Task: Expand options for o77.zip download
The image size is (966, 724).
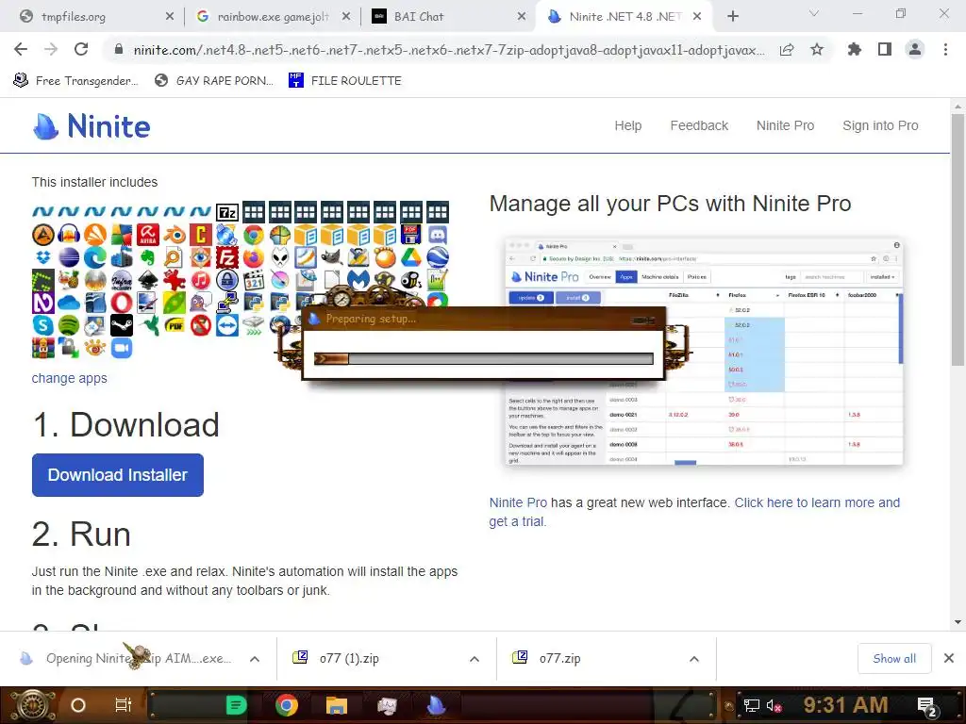Action: coord(694,659)
